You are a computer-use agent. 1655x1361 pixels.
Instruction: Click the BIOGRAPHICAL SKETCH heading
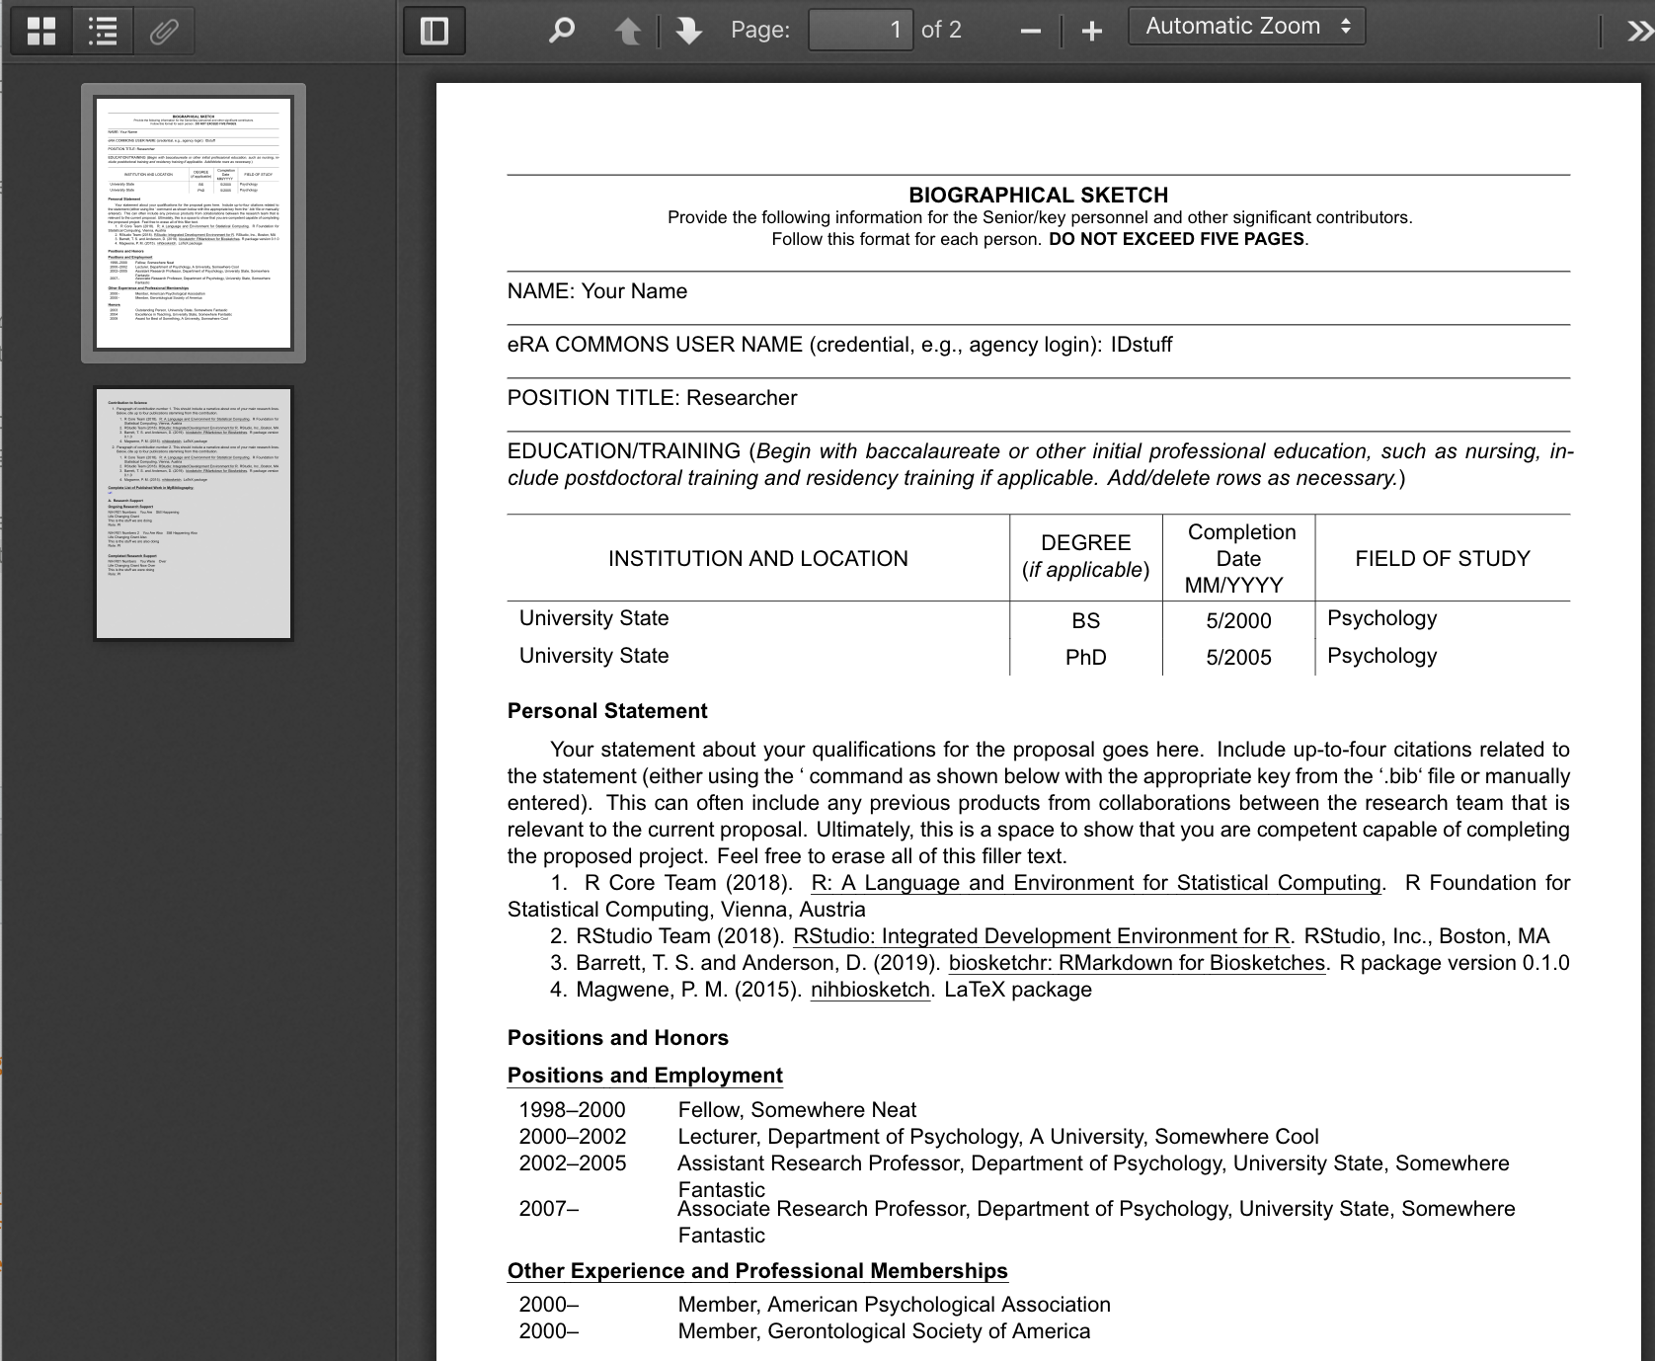pos(1038,196)
